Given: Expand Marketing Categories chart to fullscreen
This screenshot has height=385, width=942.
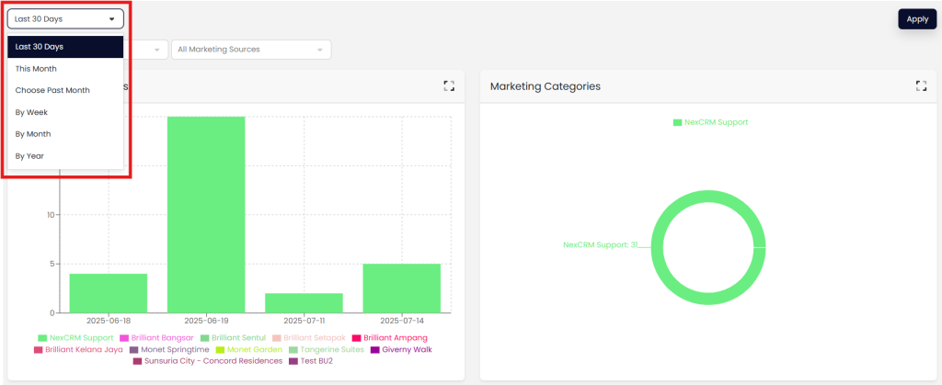Looking at the screenshot, I should pos(921,85).
